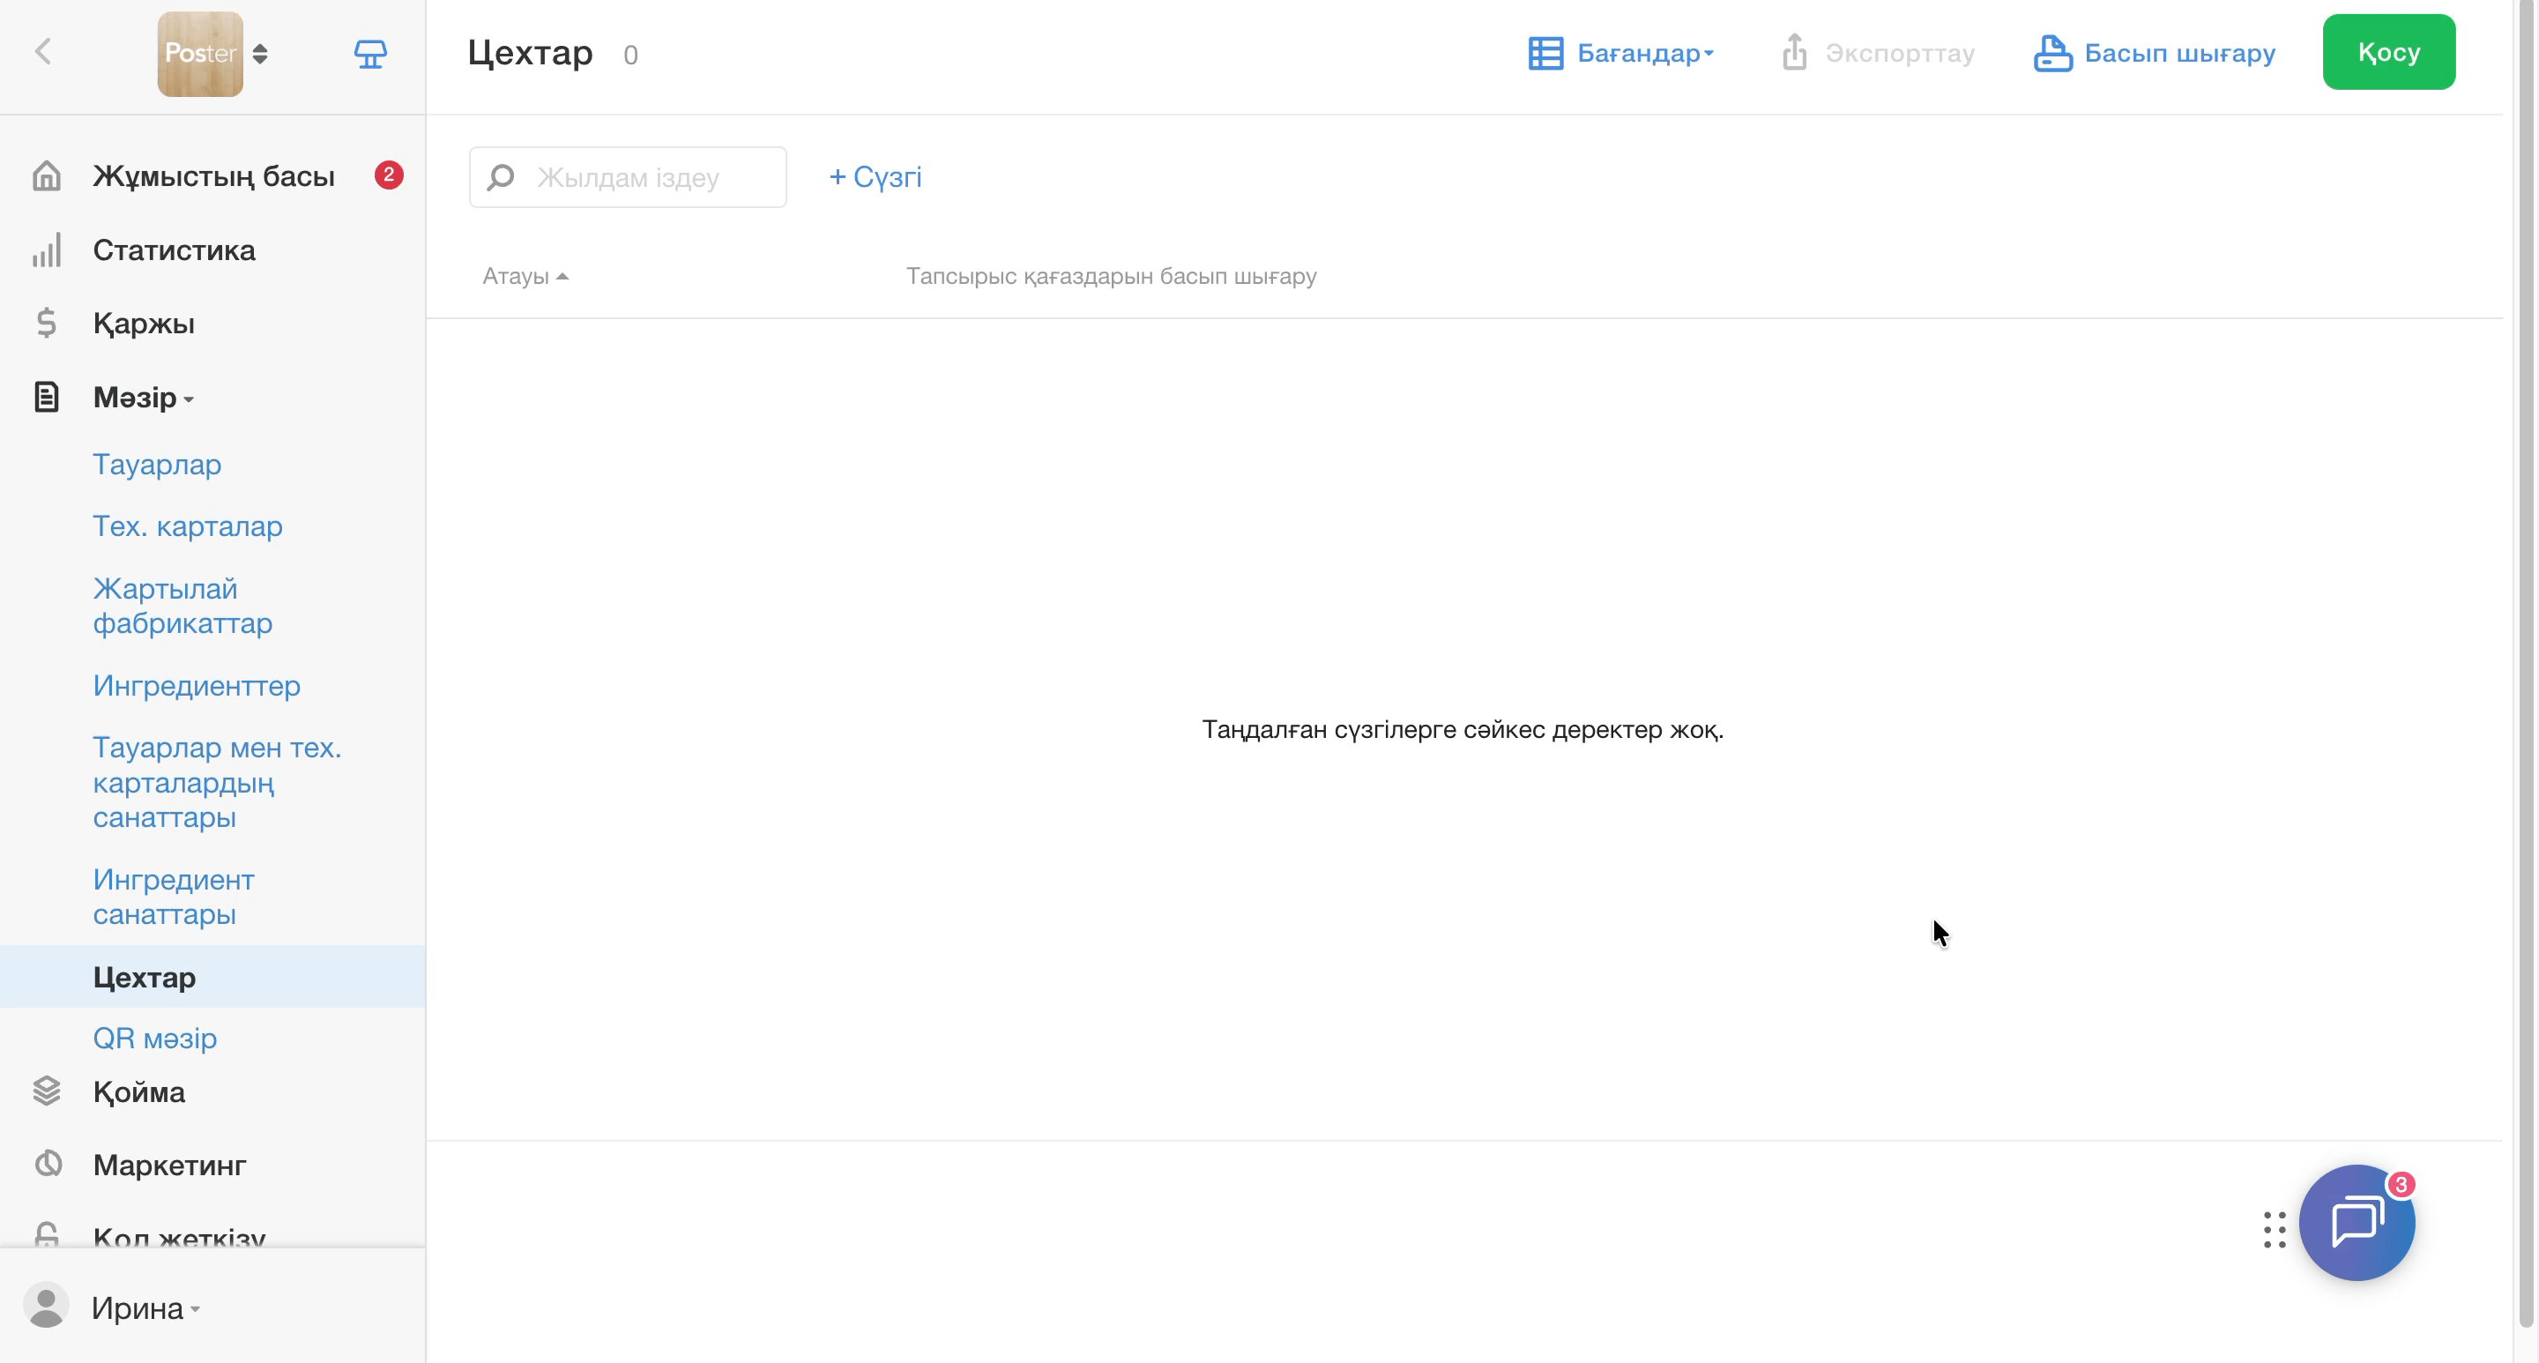Click the Таңдалған сүзгілерге сәйкес деректер жоқ message
2539x1363 pixels.
click(x=1463, y=729)
